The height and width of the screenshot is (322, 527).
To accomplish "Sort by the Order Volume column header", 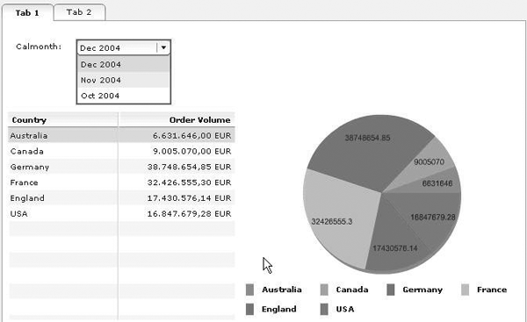I will 177,120.
